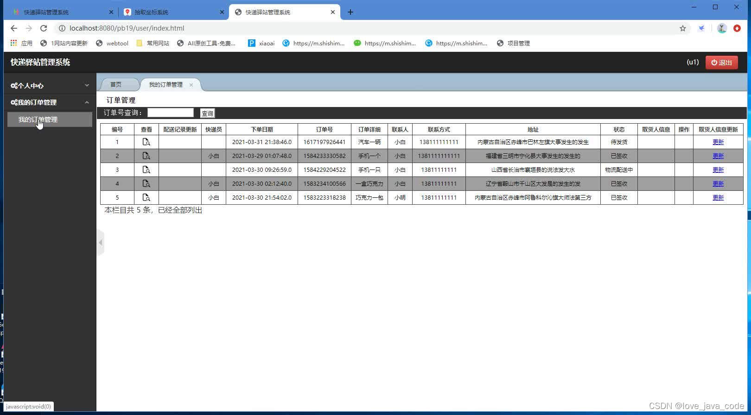This screenshot has height=415, width=751.
Task: Bookmark this page with the star
Action: pyautogui.click(x=683, y=28)
